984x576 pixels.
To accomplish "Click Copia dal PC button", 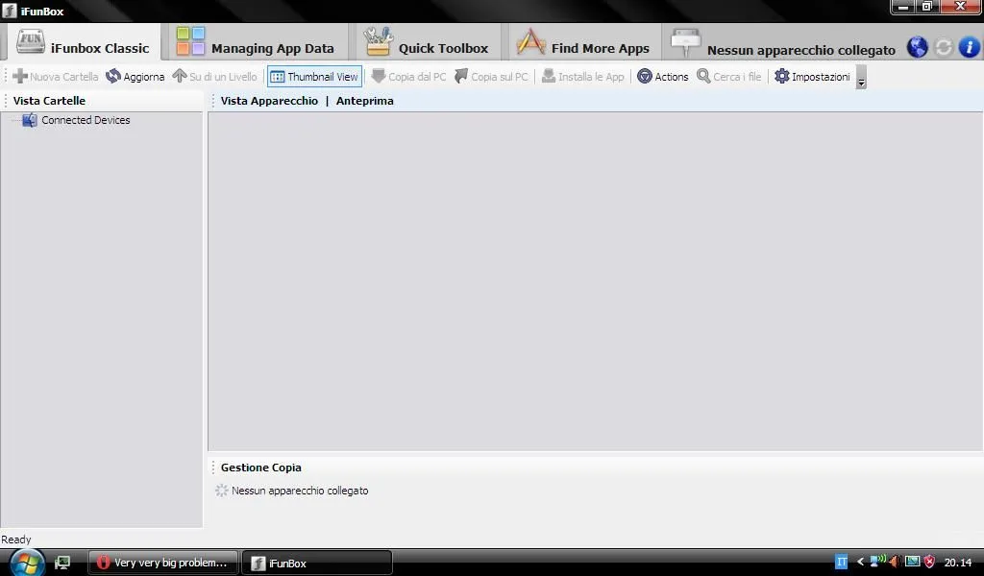I will pyautogui.click(x=408, y=77).
